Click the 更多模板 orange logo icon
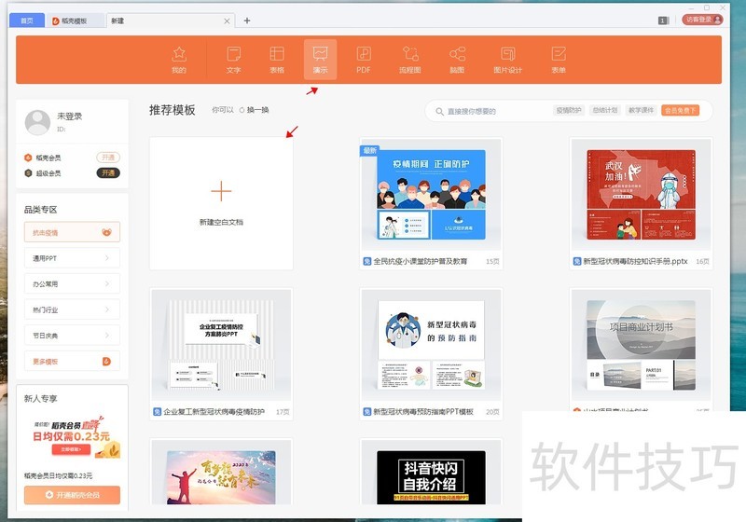Screen dimensions: 746x522 click(106, 362)
